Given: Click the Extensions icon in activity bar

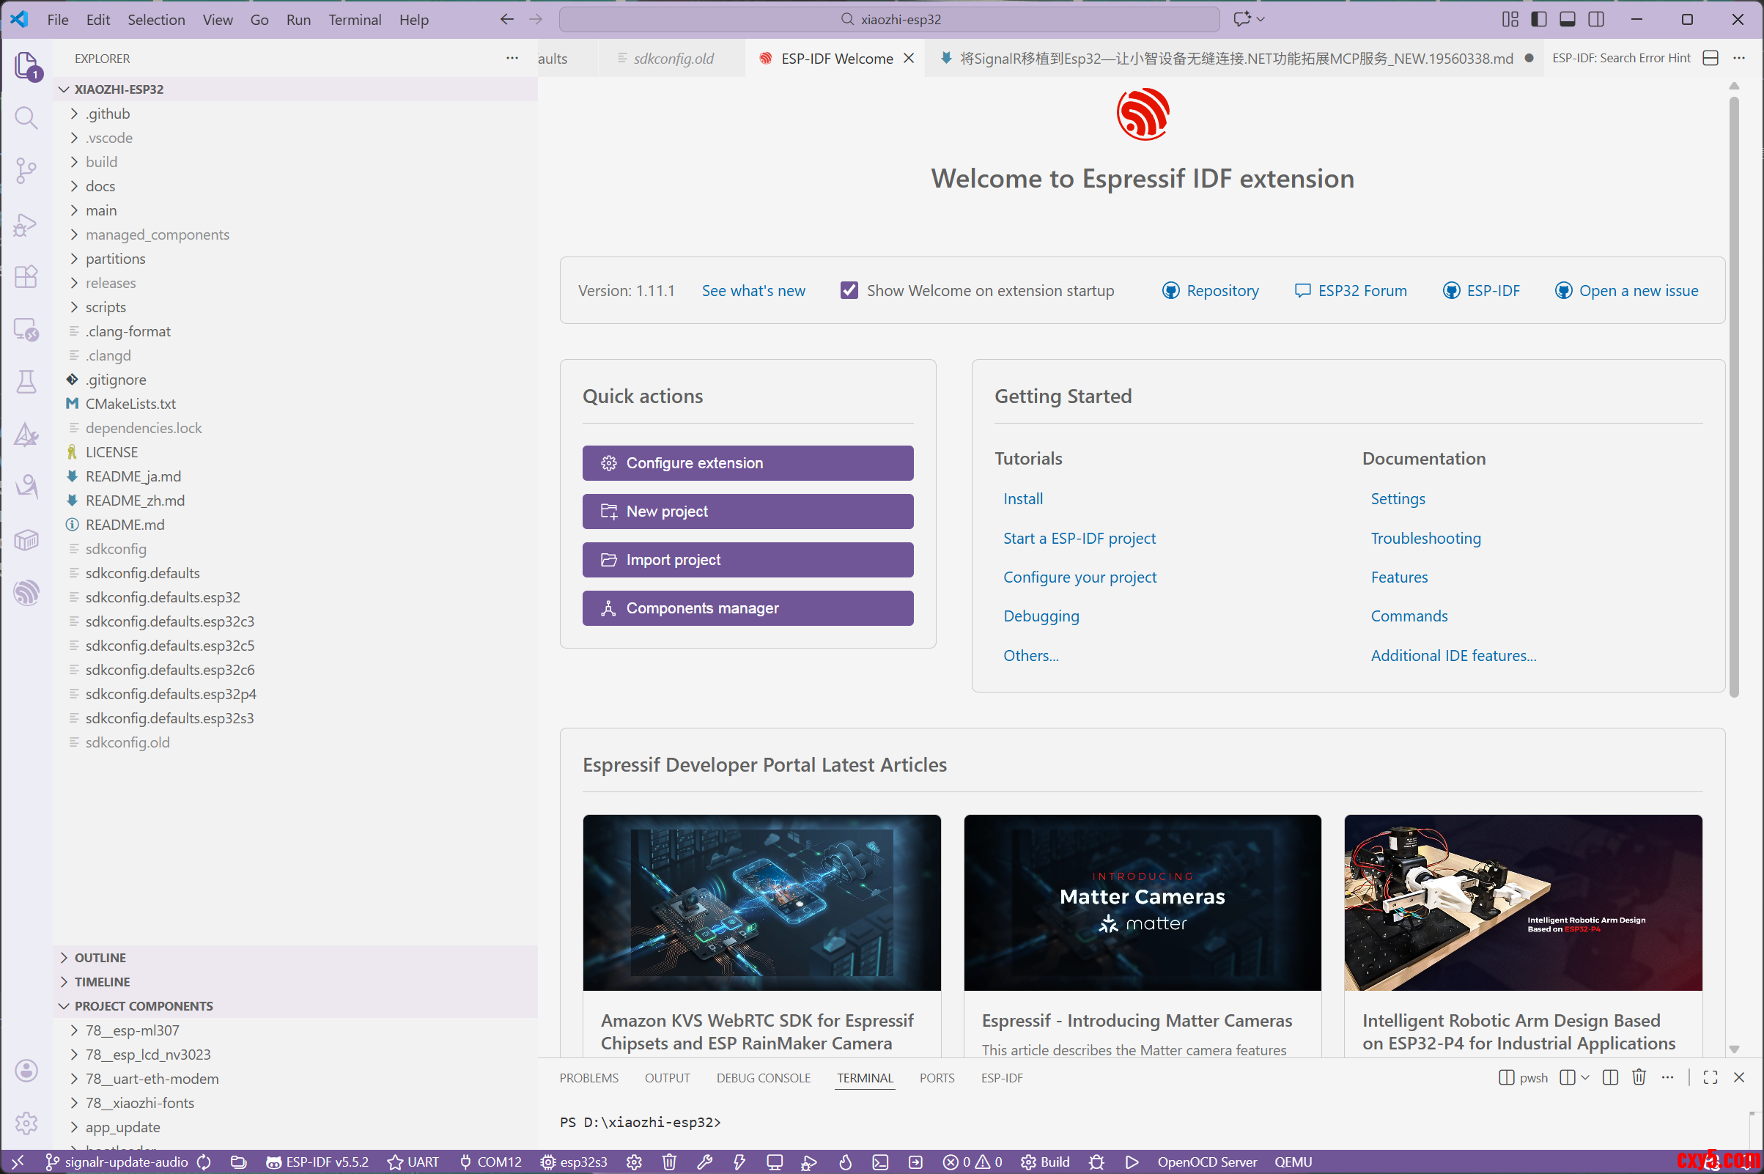Looking at the screenshot, I should pyautogui.click(x=26, y=277).
